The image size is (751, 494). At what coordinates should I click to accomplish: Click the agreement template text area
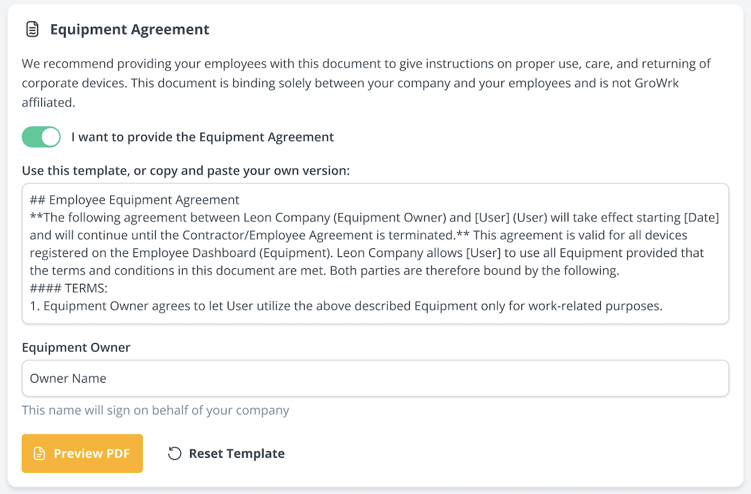coord(375,253)
